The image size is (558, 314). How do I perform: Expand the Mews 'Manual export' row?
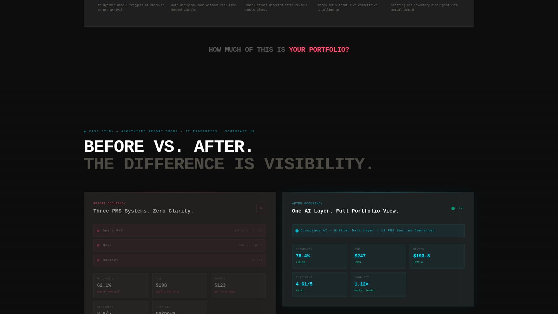(x=179, y=245)
